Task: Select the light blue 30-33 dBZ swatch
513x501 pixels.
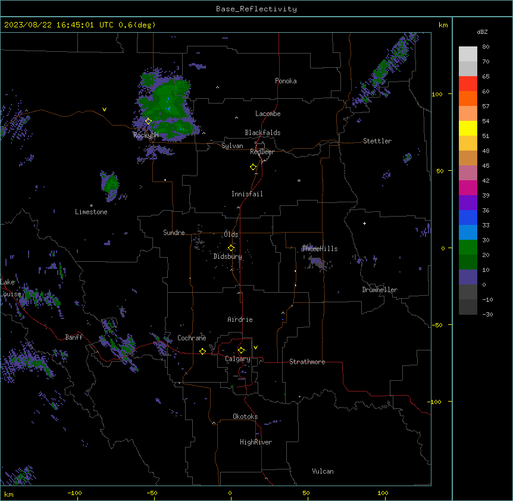Action: pos(468,233)
